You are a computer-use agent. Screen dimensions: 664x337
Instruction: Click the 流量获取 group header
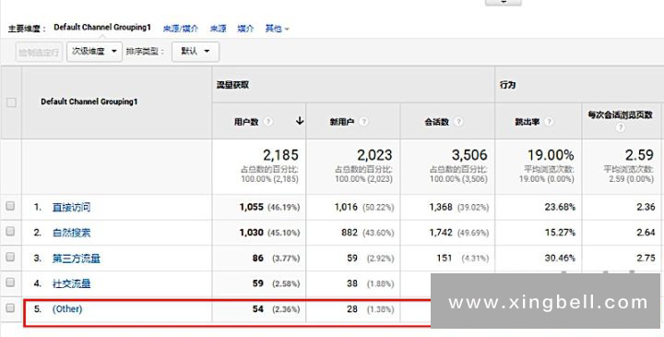(232, 85)
